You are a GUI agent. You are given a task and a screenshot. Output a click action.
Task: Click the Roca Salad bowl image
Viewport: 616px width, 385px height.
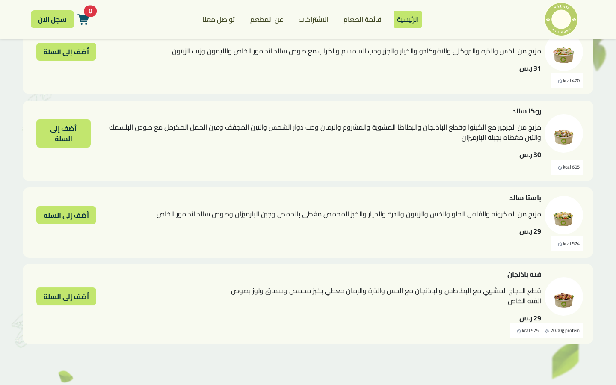click(x=563, y=134)
